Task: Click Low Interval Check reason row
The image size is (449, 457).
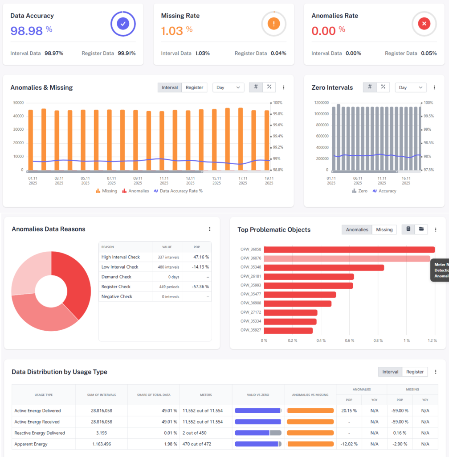Action: [155, 267]
